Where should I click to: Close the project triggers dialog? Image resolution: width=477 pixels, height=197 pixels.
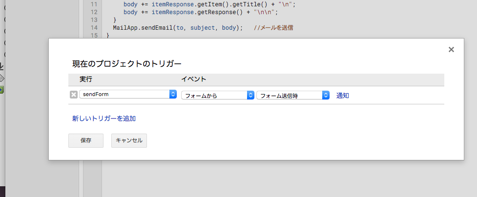[451, 50]
